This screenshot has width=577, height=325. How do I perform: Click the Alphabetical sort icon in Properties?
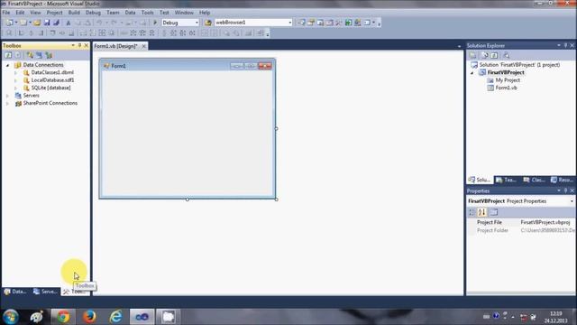(481, 212)
